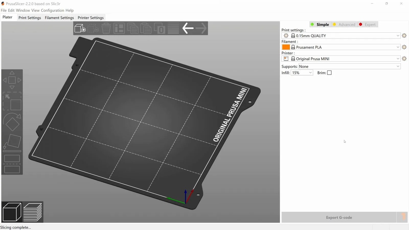Image resolution: width=409 pixels, height=230 pixels.
Task: Click the Paste toolbar icon
Action: pos(146,28)
